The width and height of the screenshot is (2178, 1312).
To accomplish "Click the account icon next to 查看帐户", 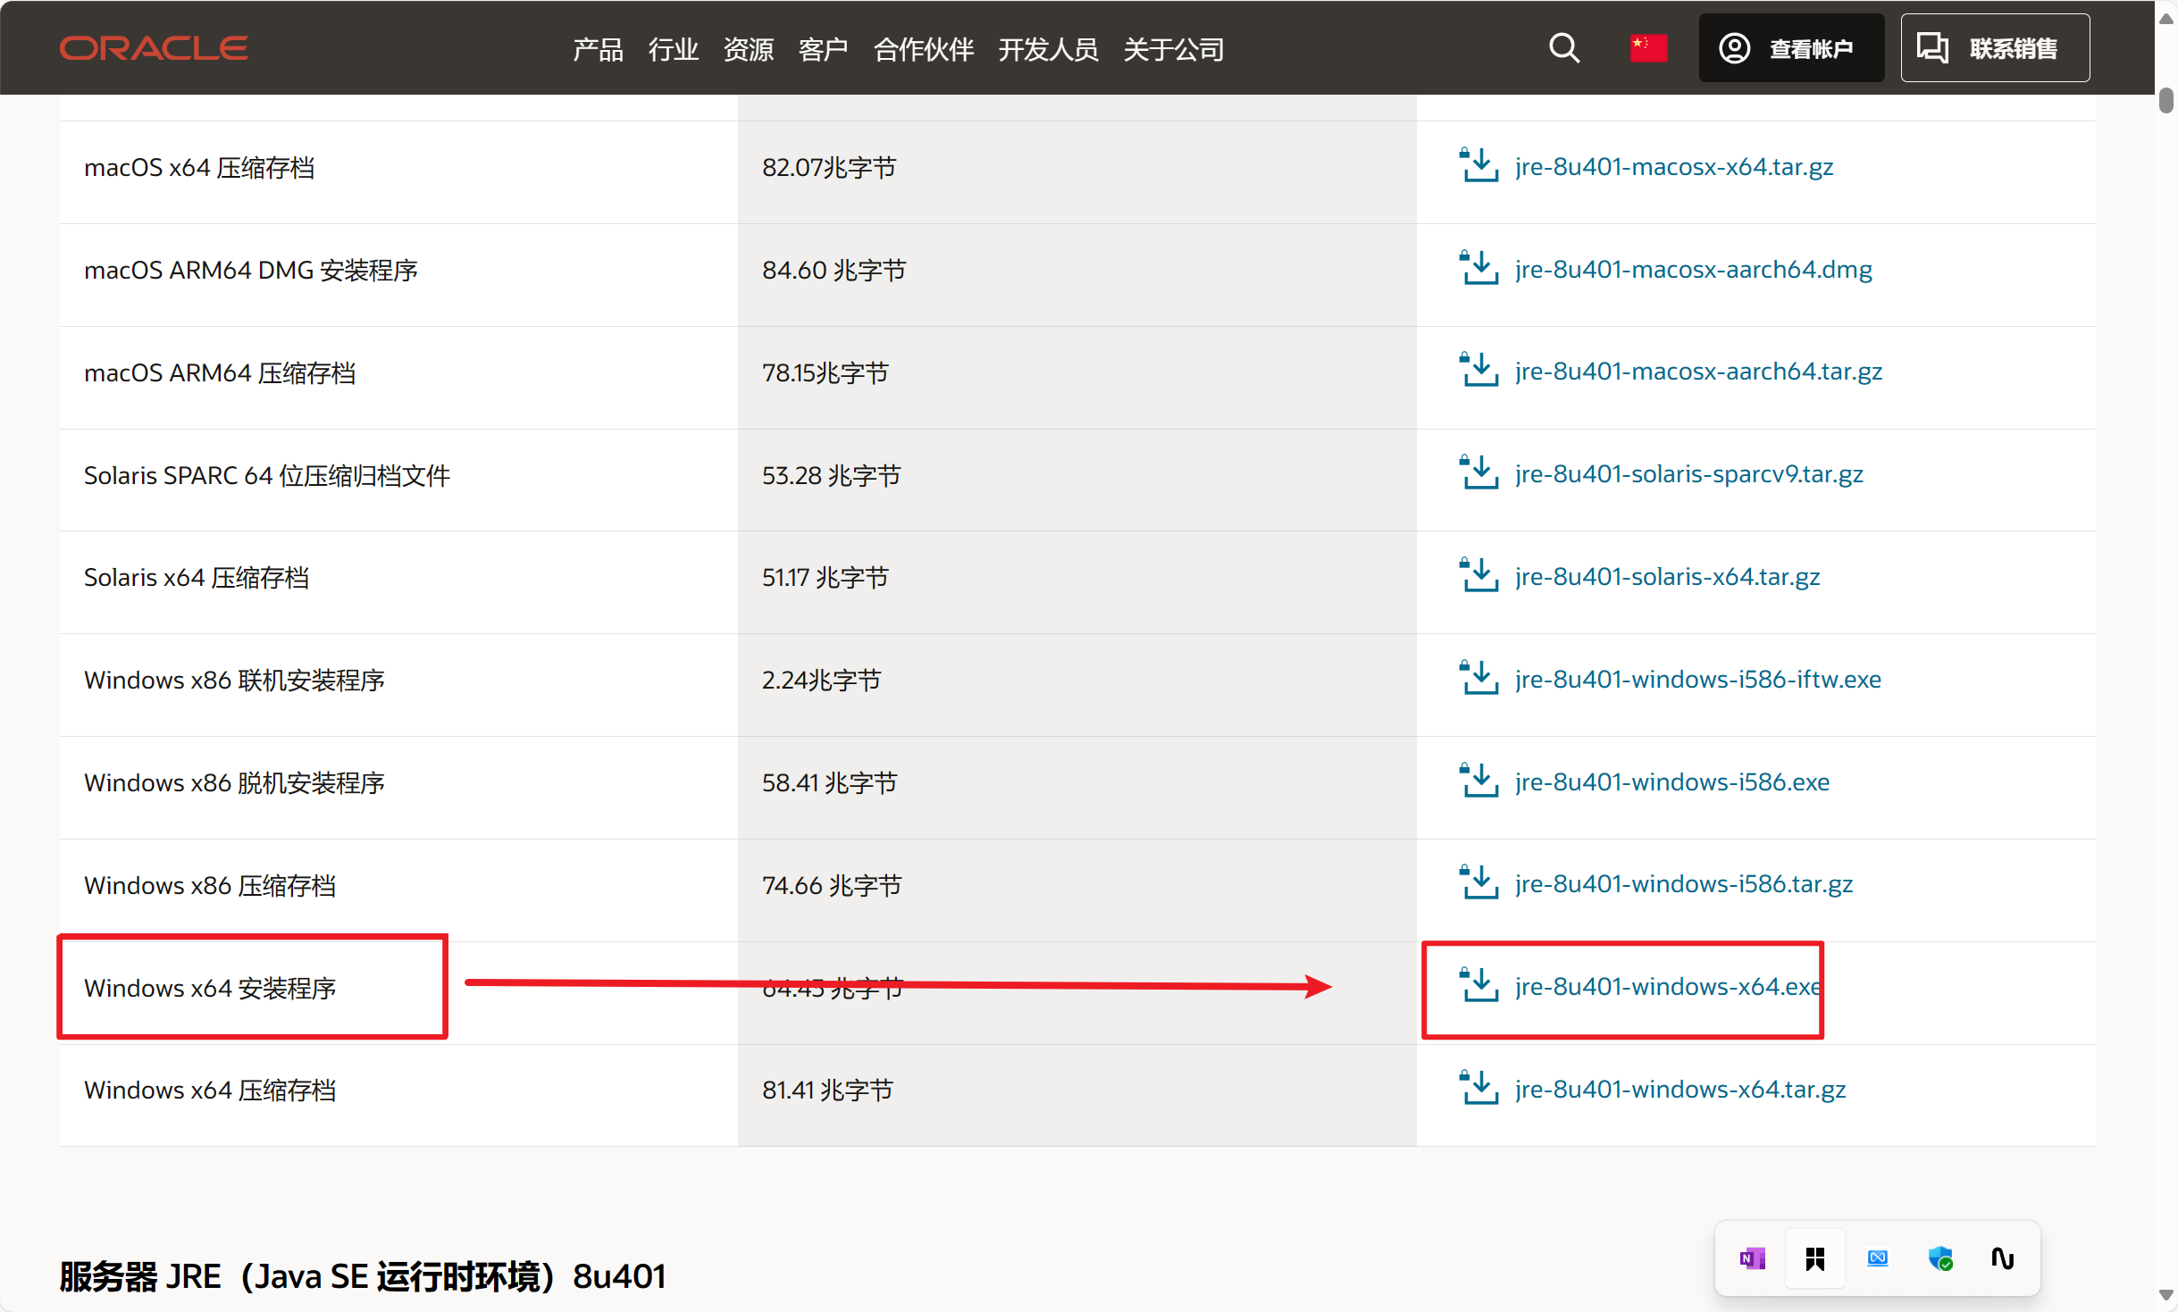I will pyautogui.click(x=1733, y=47).
